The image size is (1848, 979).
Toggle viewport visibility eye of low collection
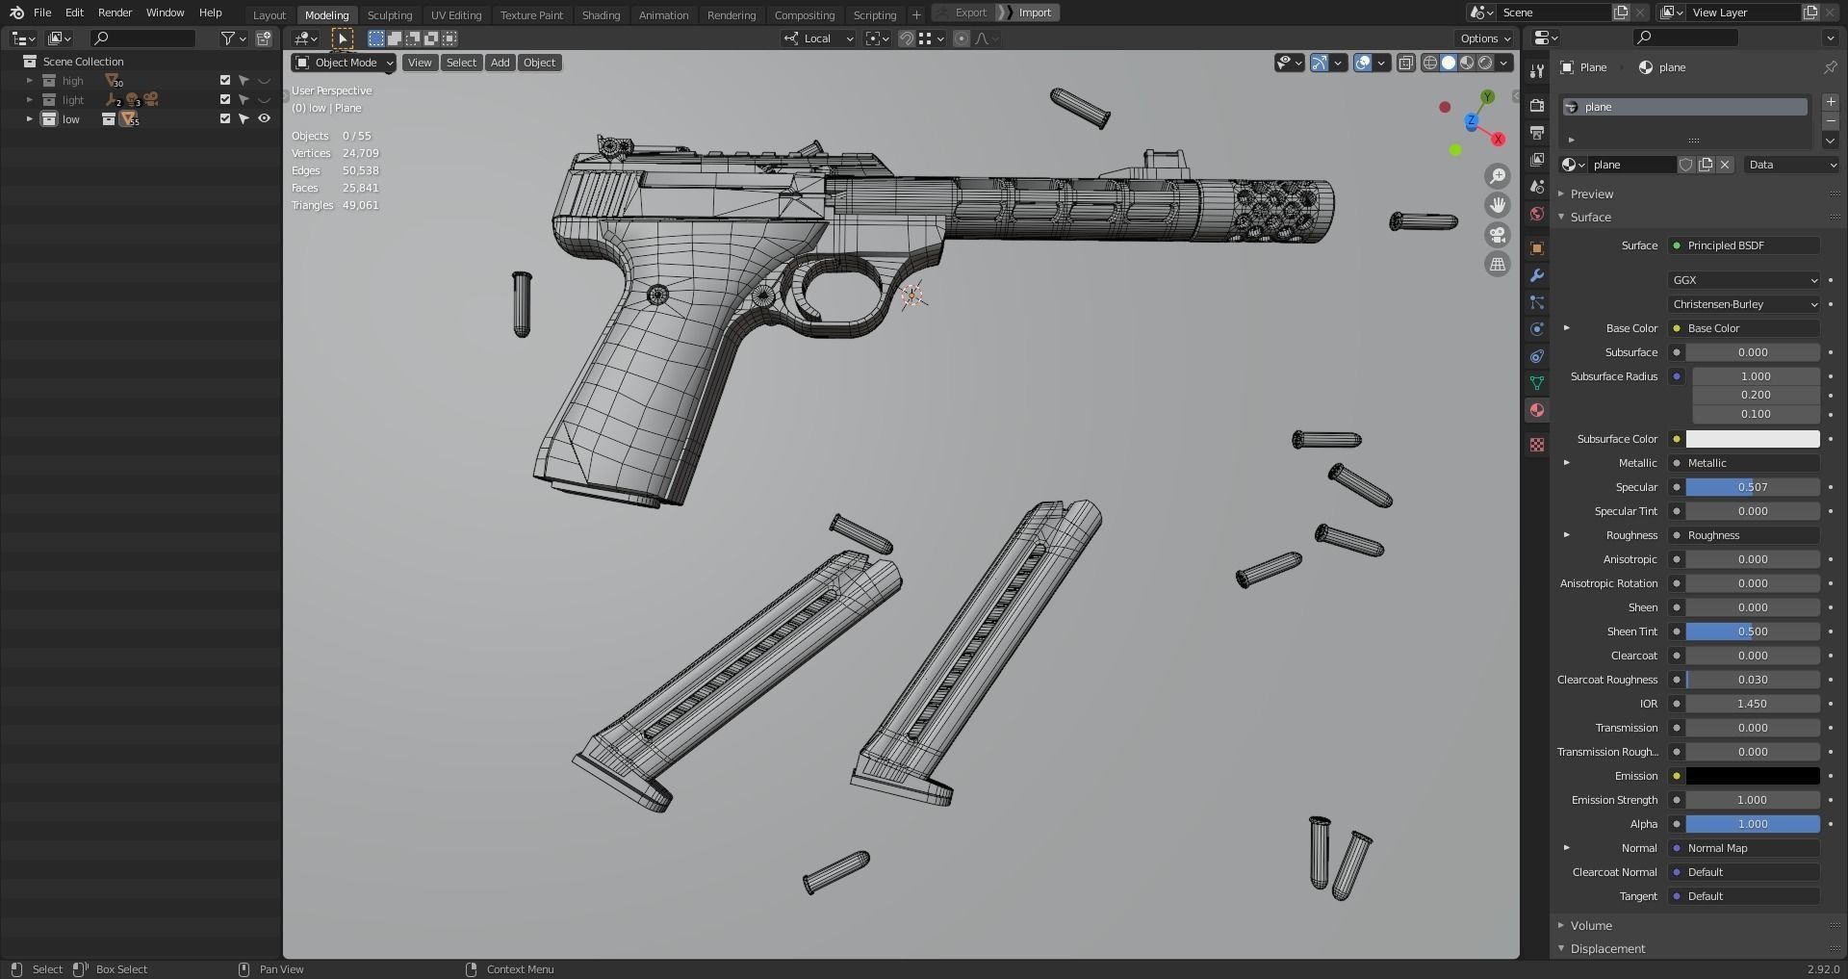pos(264,119)
